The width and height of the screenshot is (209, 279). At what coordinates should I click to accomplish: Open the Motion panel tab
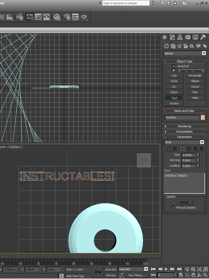coord(188,37)
